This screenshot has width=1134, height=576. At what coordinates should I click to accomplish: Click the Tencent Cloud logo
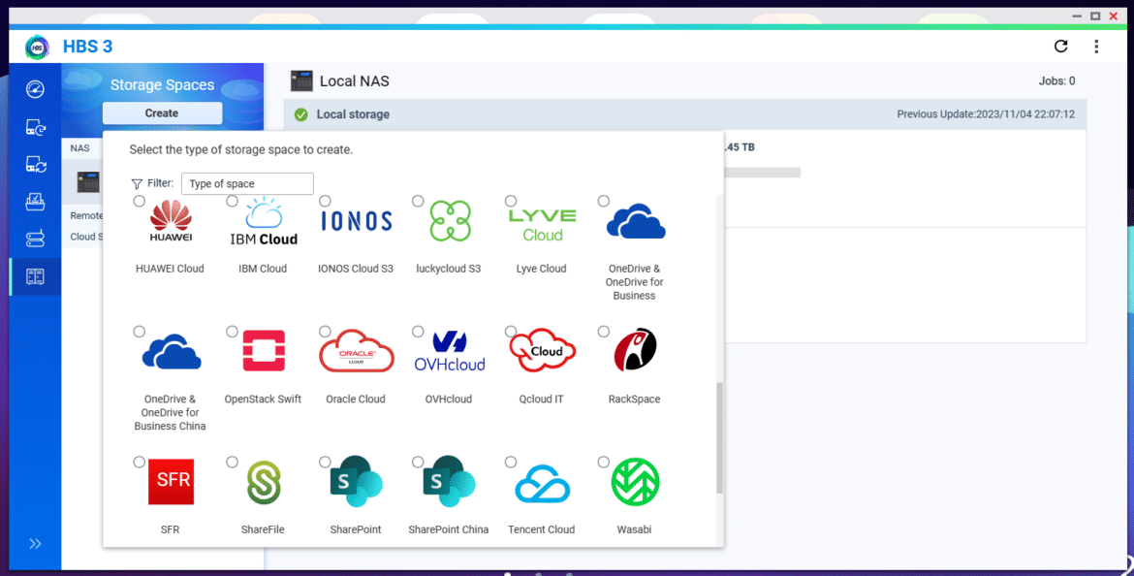click(543, 483)
